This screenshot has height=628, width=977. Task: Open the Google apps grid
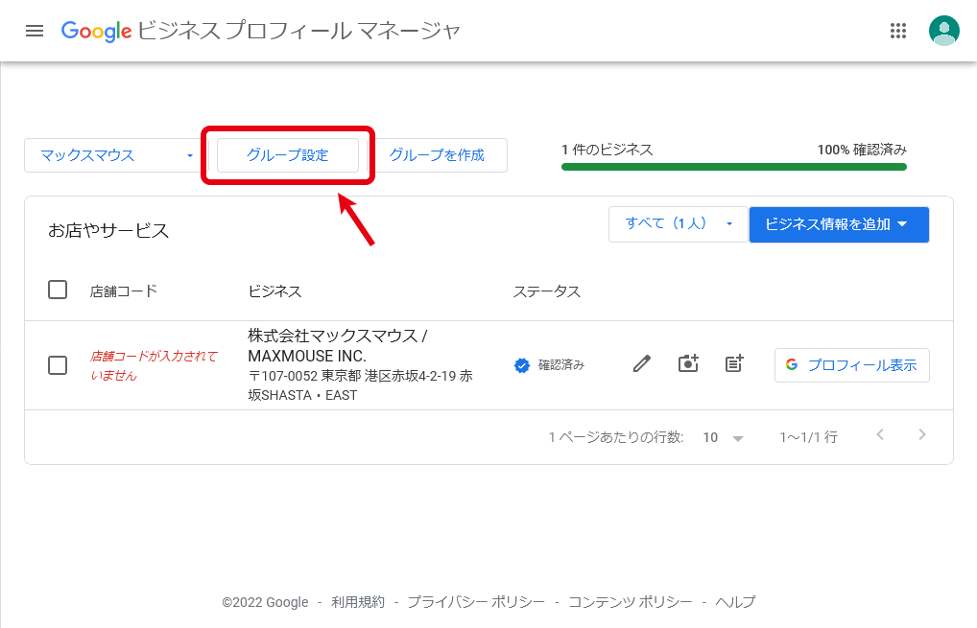[898, 31]
